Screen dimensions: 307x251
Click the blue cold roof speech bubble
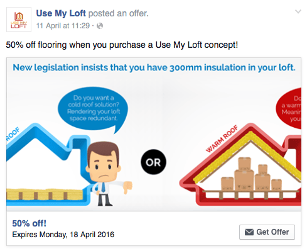(x=93, y=109)
